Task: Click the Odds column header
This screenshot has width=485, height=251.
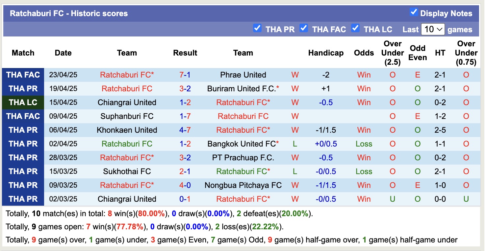Action: point(364,53)
